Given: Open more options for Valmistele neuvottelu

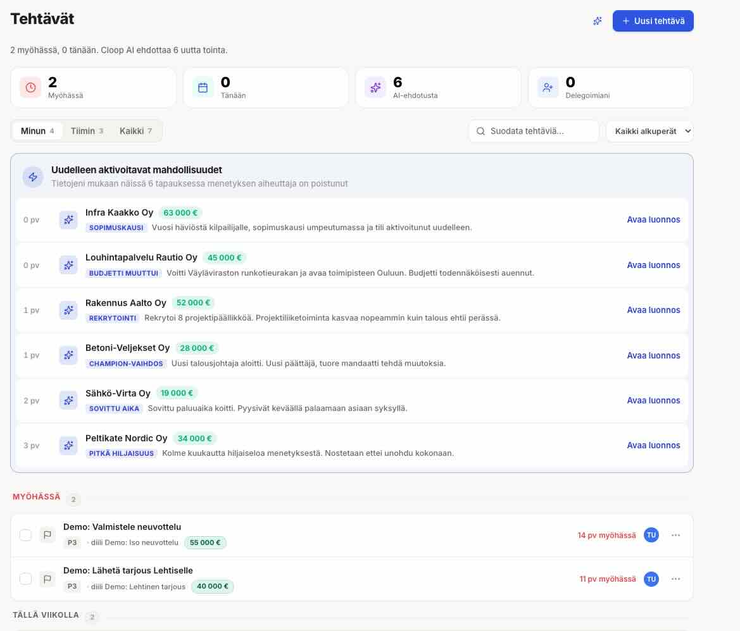Looking at the screenshot, I should click(676, 535).
